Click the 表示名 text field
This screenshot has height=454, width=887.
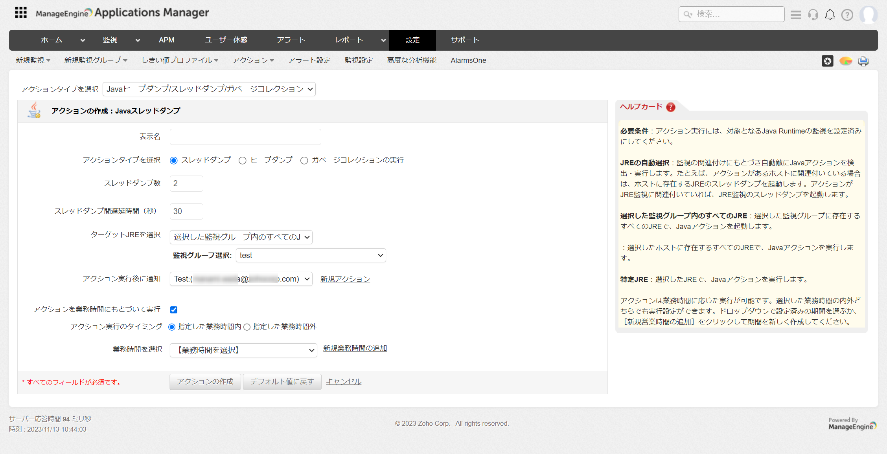245,137
